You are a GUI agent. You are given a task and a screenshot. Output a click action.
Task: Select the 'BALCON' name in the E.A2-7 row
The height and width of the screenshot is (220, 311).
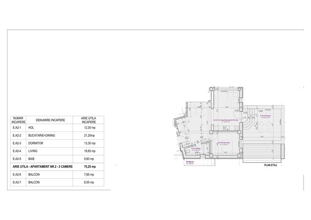click(x=34, y=182)
